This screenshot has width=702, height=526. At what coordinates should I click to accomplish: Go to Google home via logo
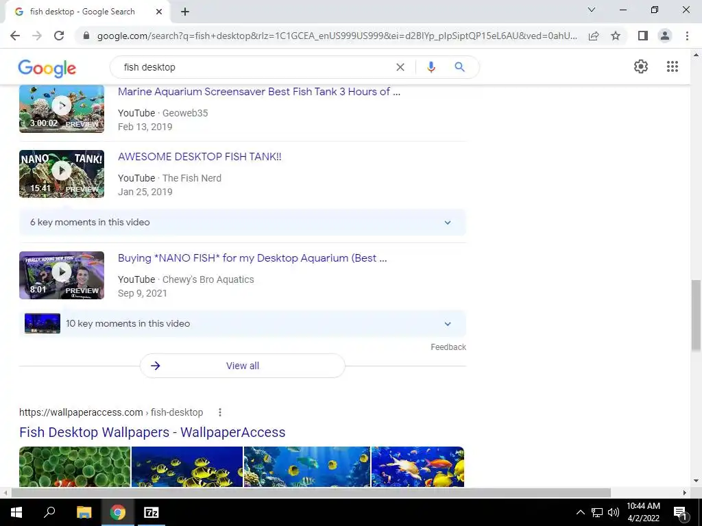click(x=47, y=68)
